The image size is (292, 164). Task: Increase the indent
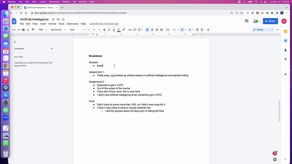pyautogui.click(x=202, y=30)
